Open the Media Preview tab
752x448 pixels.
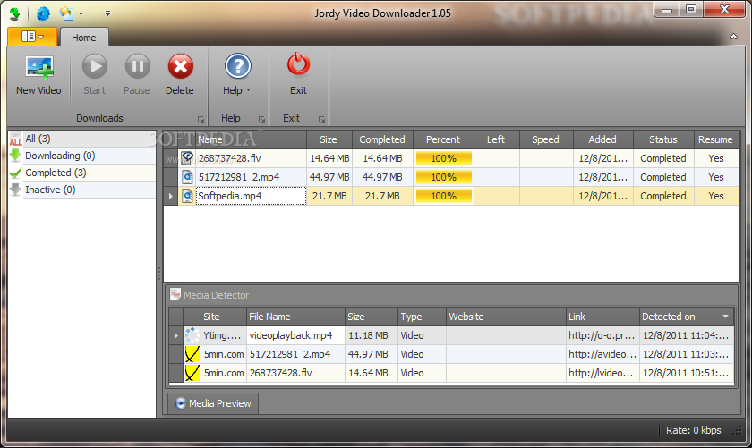pos(213,403)
